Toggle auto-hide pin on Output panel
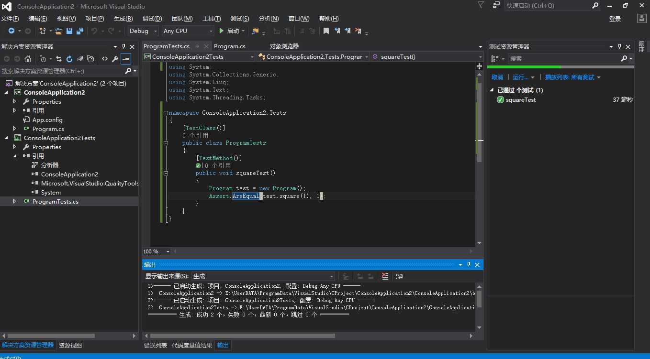Screen dimensions: 650x359 [469, 265]
